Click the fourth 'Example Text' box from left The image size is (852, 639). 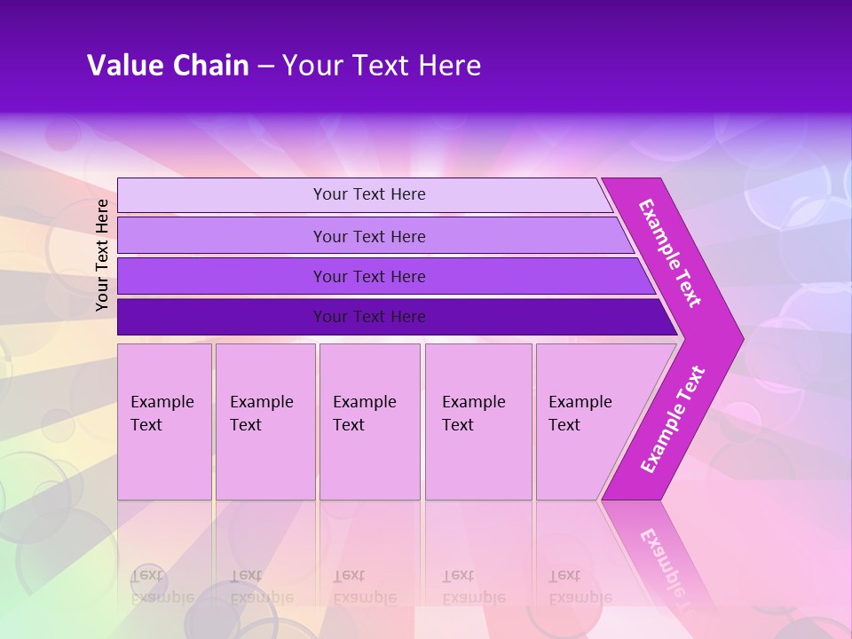[478, 422]
